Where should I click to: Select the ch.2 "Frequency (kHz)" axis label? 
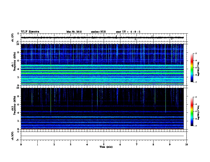[x=15, y=105]
